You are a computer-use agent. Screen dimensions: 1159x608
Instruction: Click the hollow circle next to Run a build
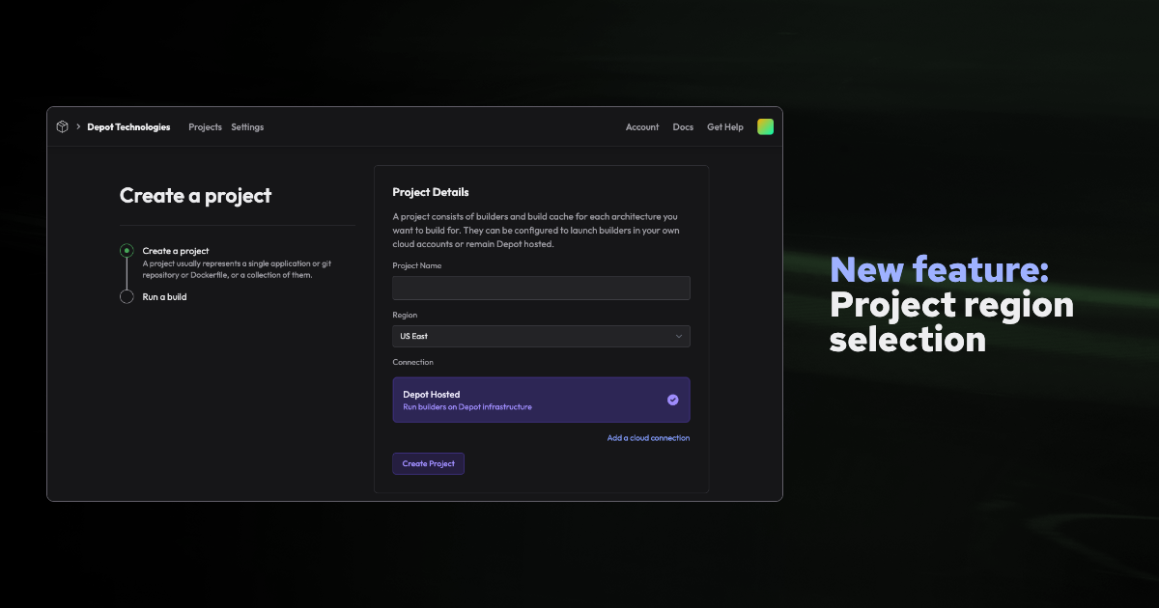tap(127, 296)
